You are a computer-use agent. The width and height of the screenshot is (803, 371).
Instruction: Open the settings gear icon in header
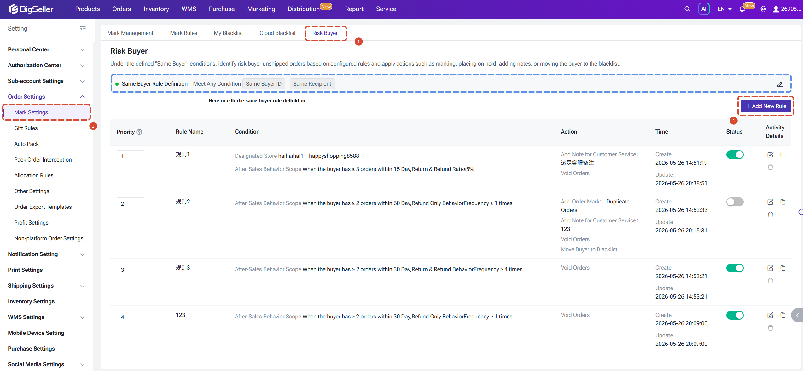(x=763, y=9)
